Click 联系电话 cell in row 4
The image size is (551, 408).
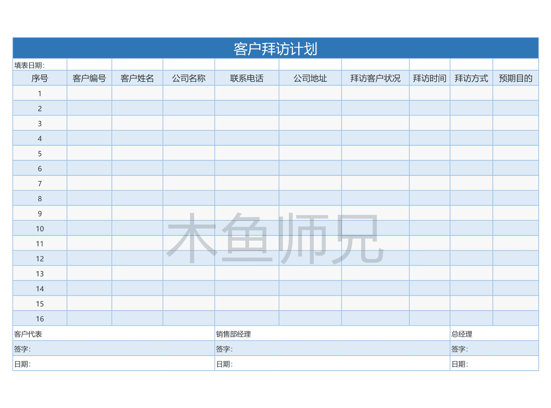click(x=247, y=138)
